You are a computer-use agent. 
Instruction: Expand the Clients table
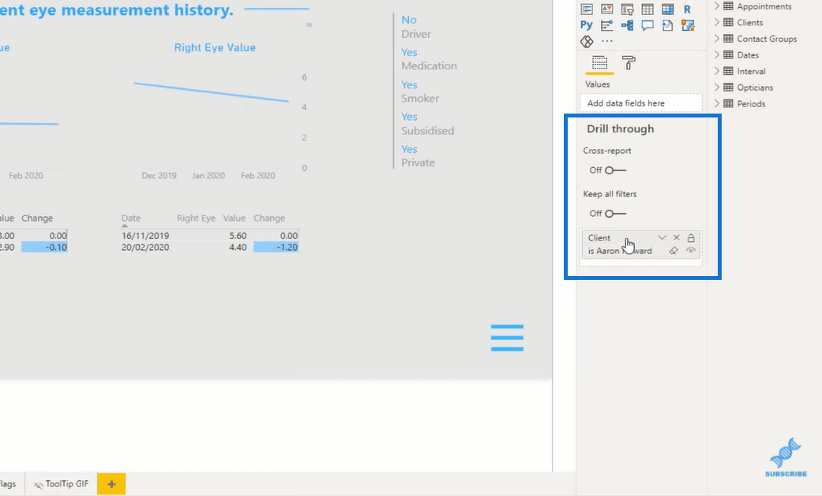click(x=717, y=23)
